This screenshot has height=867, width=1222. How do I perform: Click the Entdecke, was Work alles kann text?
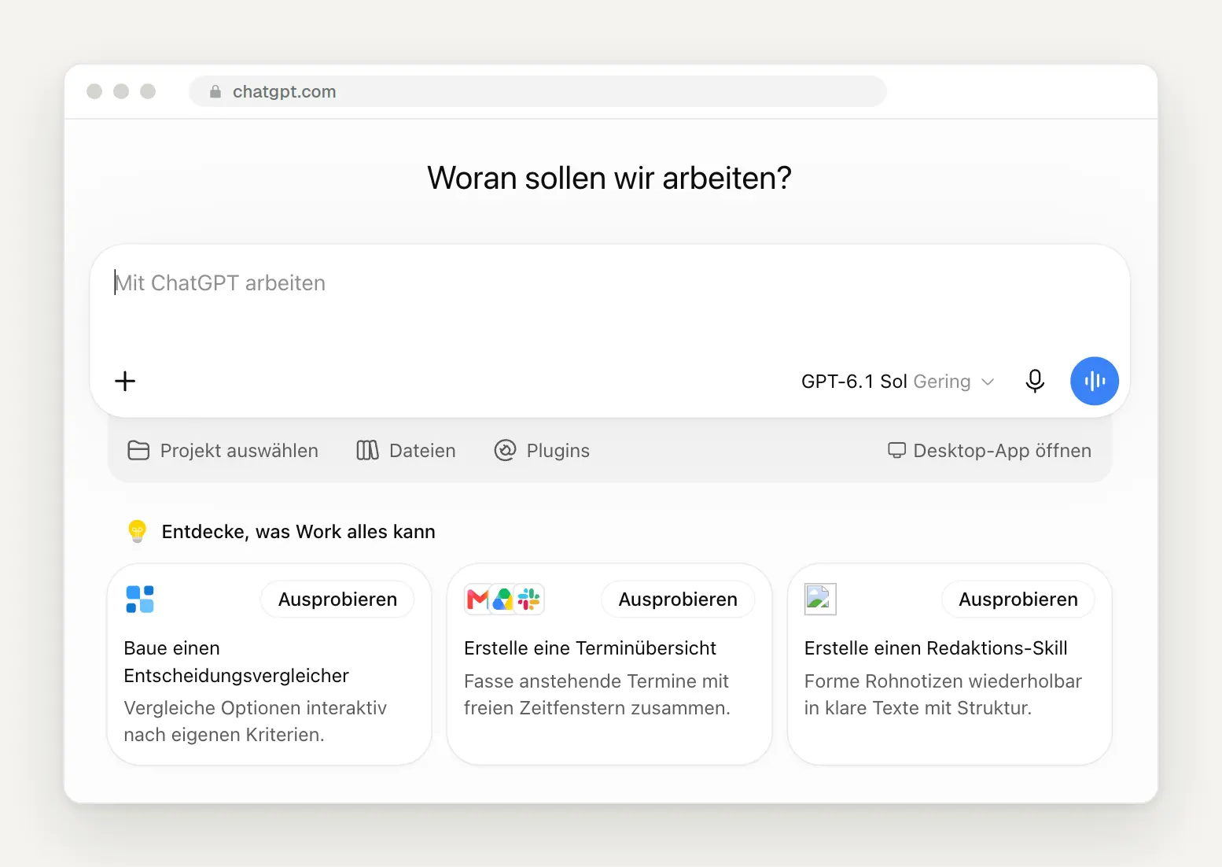[298, 532]
